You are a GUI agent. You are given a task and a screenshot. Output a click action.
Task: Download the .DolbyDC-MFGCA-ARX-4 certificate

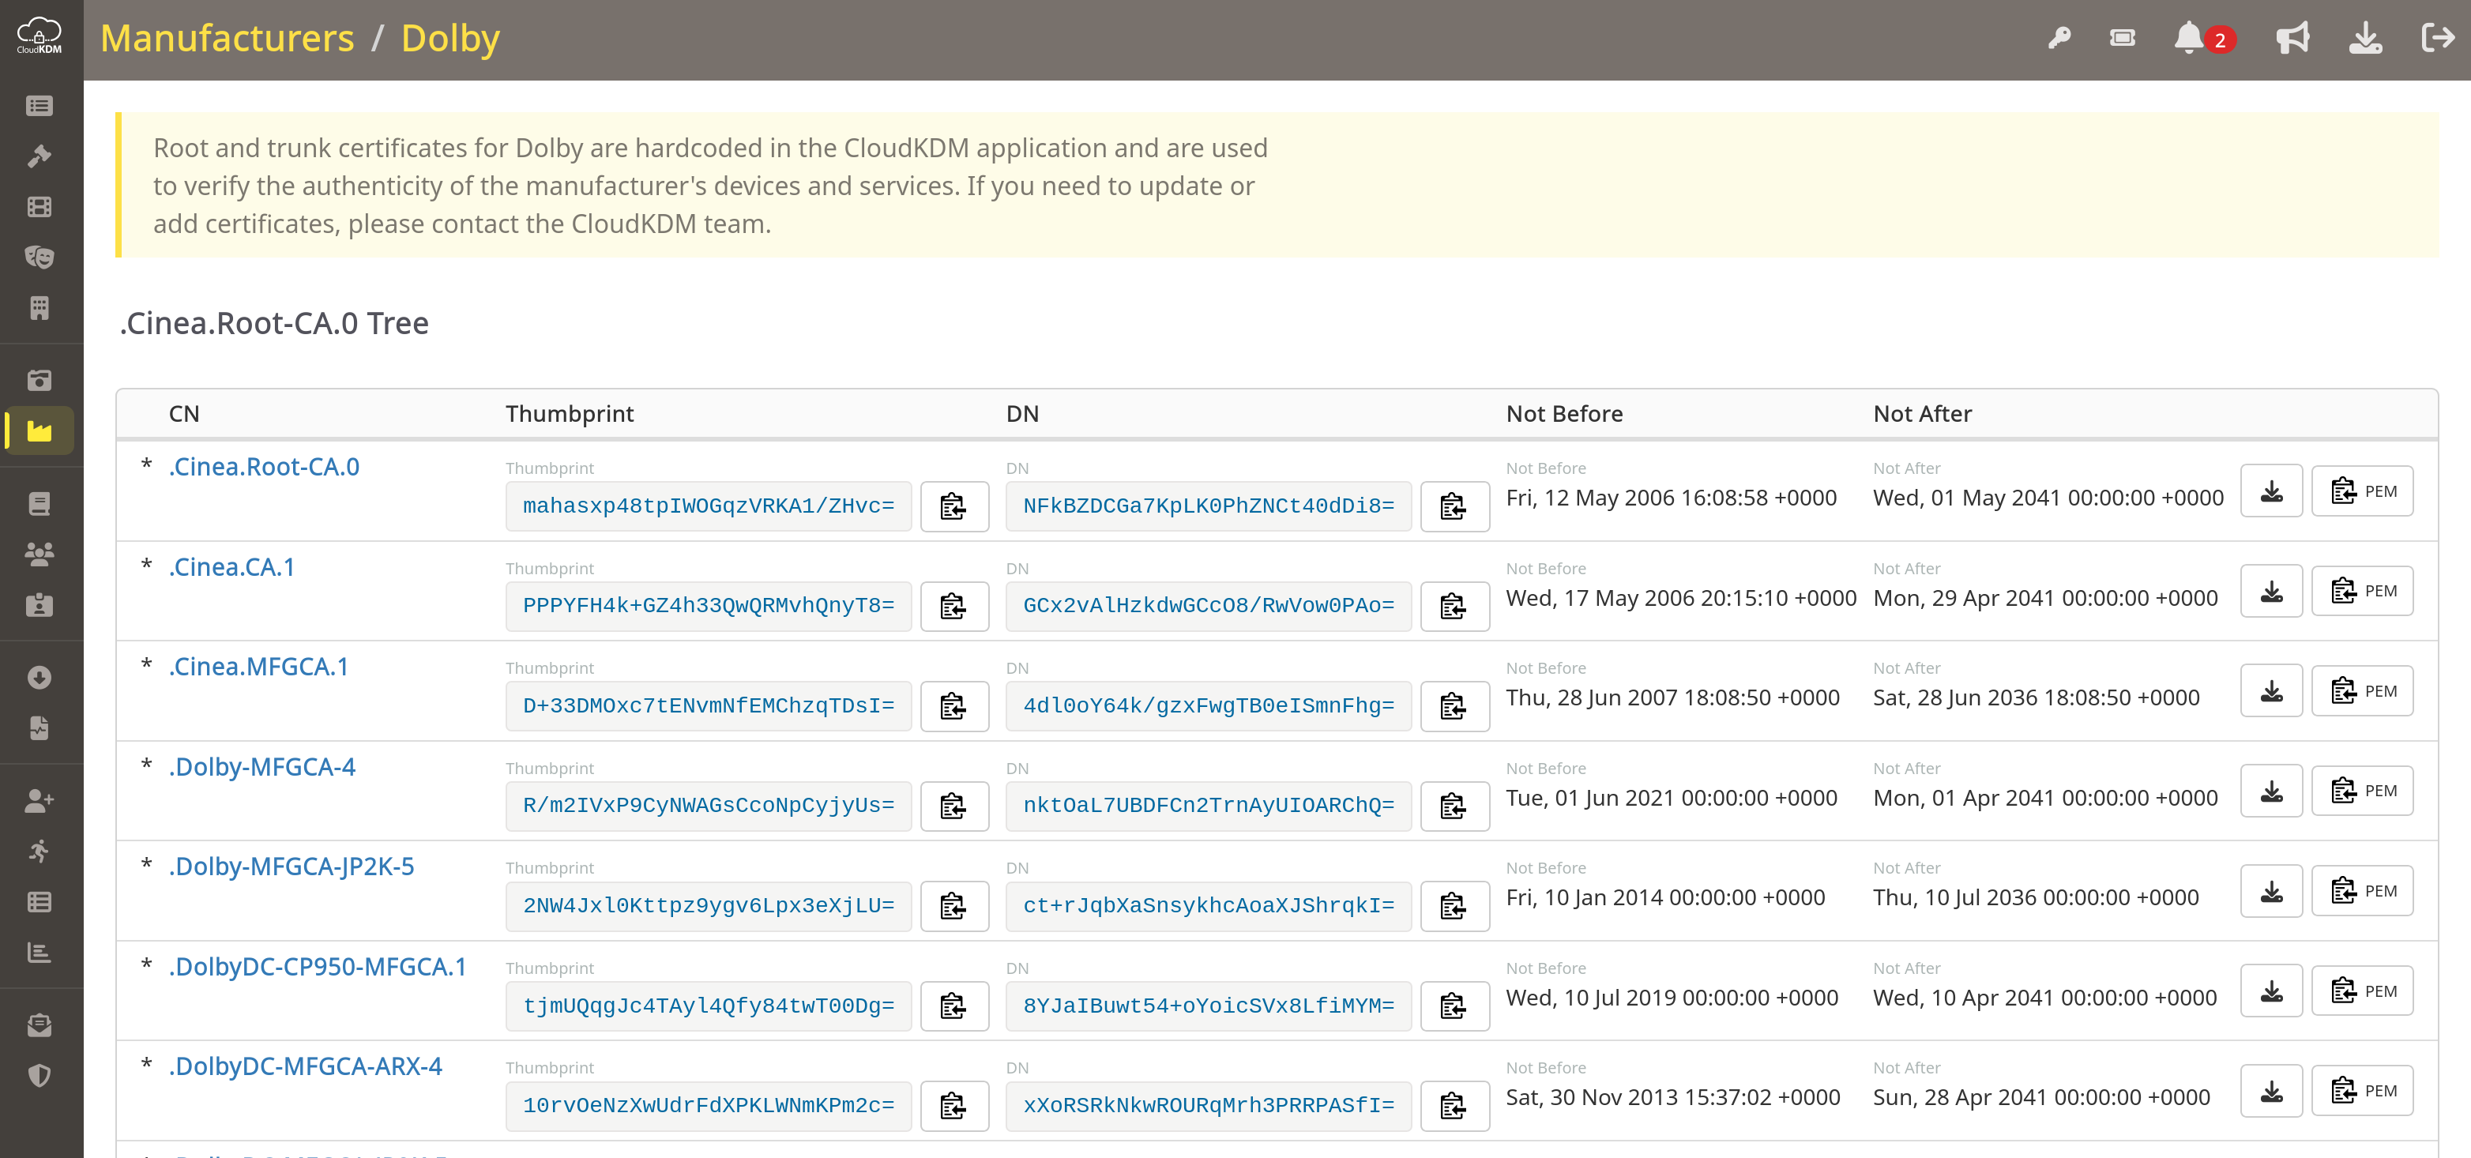click(2271, 1091)
